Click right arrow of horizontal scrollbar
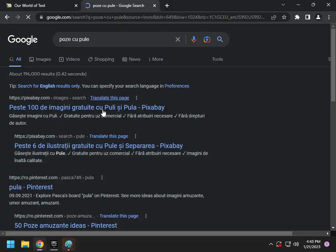This screenshot has height=252, width=336. pos(328,233)
